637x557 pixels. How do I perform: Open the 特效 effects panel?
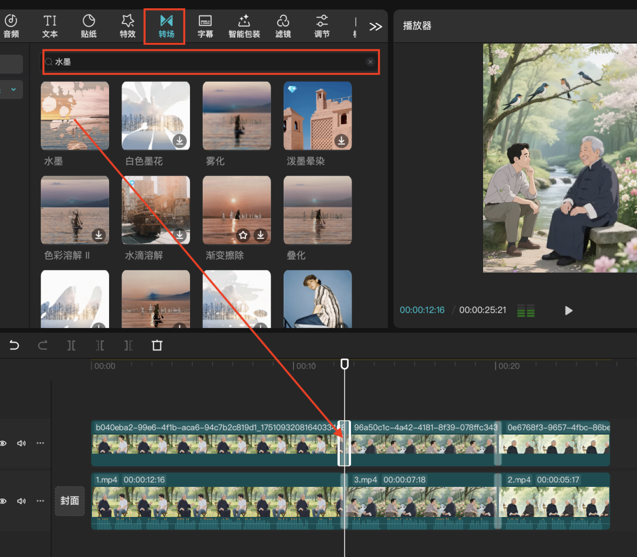[127, 26]
